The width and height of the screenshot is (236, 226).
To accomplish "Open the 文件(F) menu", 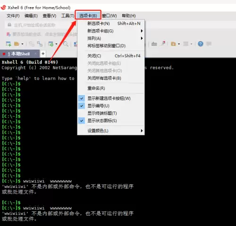I will point(13,16).
